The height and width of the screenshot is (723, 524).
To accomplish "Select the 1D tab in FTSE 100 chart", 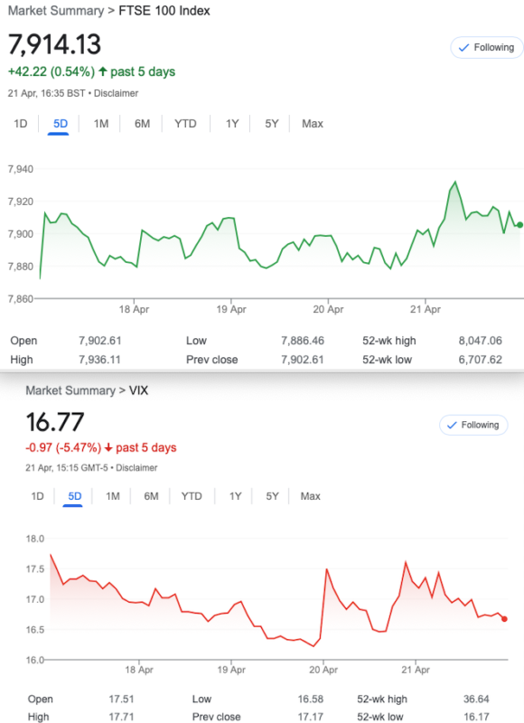I will [x=20, y=124].
